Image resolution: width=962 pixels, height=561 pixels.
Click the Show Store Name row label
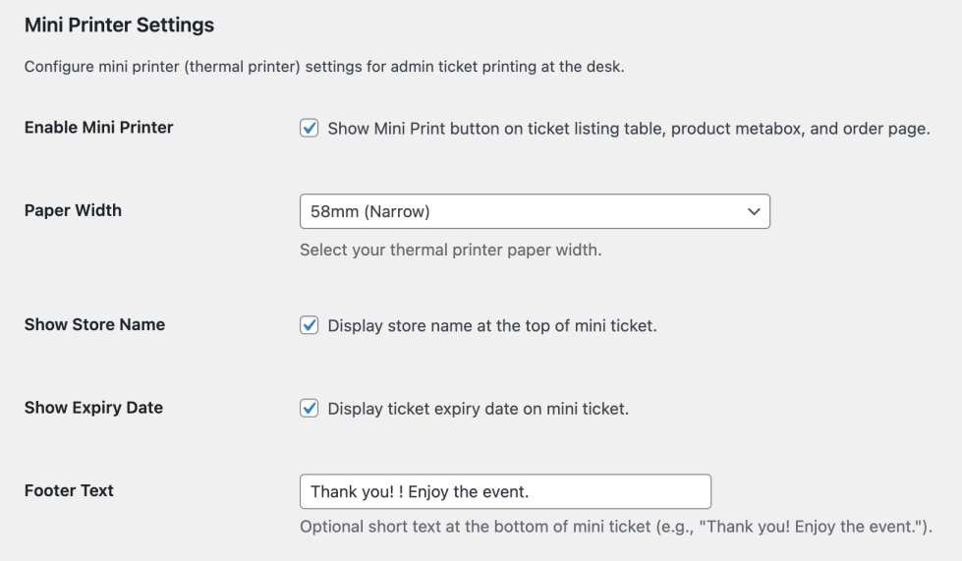(x=94, y=324)
